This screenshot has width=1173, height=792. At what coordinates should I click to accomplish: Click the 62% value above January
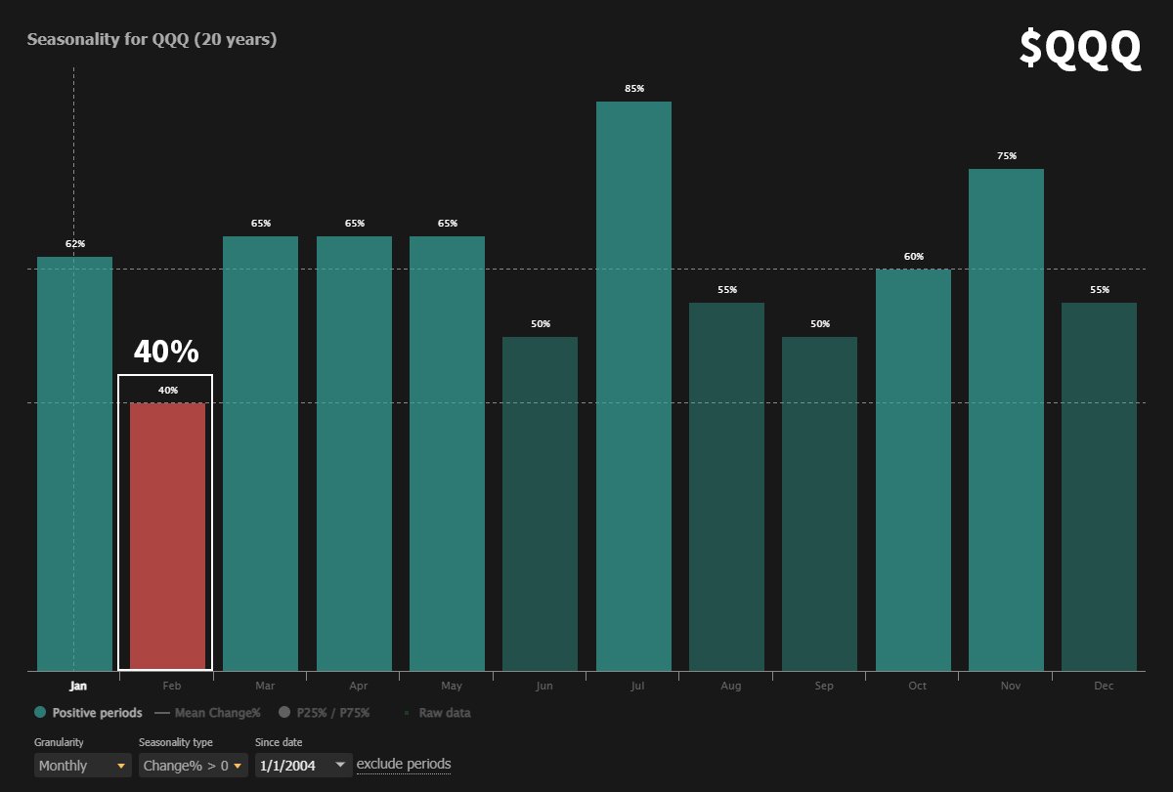point(75,244)
